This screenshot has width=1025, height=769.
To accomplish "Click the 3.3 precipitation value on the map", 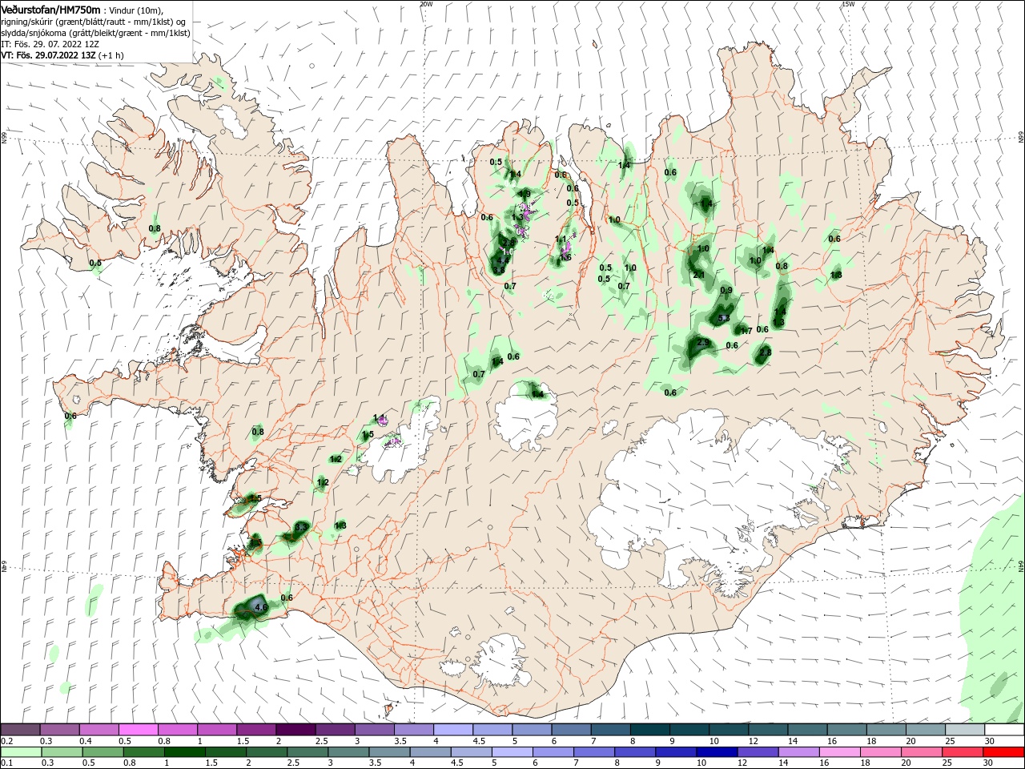I will point(301,527).
